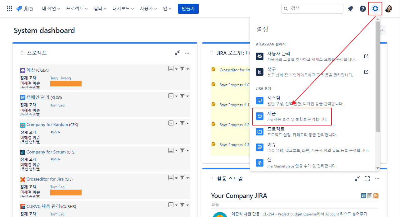Click the 청구 billing icon
The height and width of the screenshot is (217, 400).
[x=260, y=72]
